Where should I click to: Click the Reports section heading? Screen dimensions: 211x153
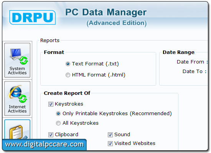[50, 41]
